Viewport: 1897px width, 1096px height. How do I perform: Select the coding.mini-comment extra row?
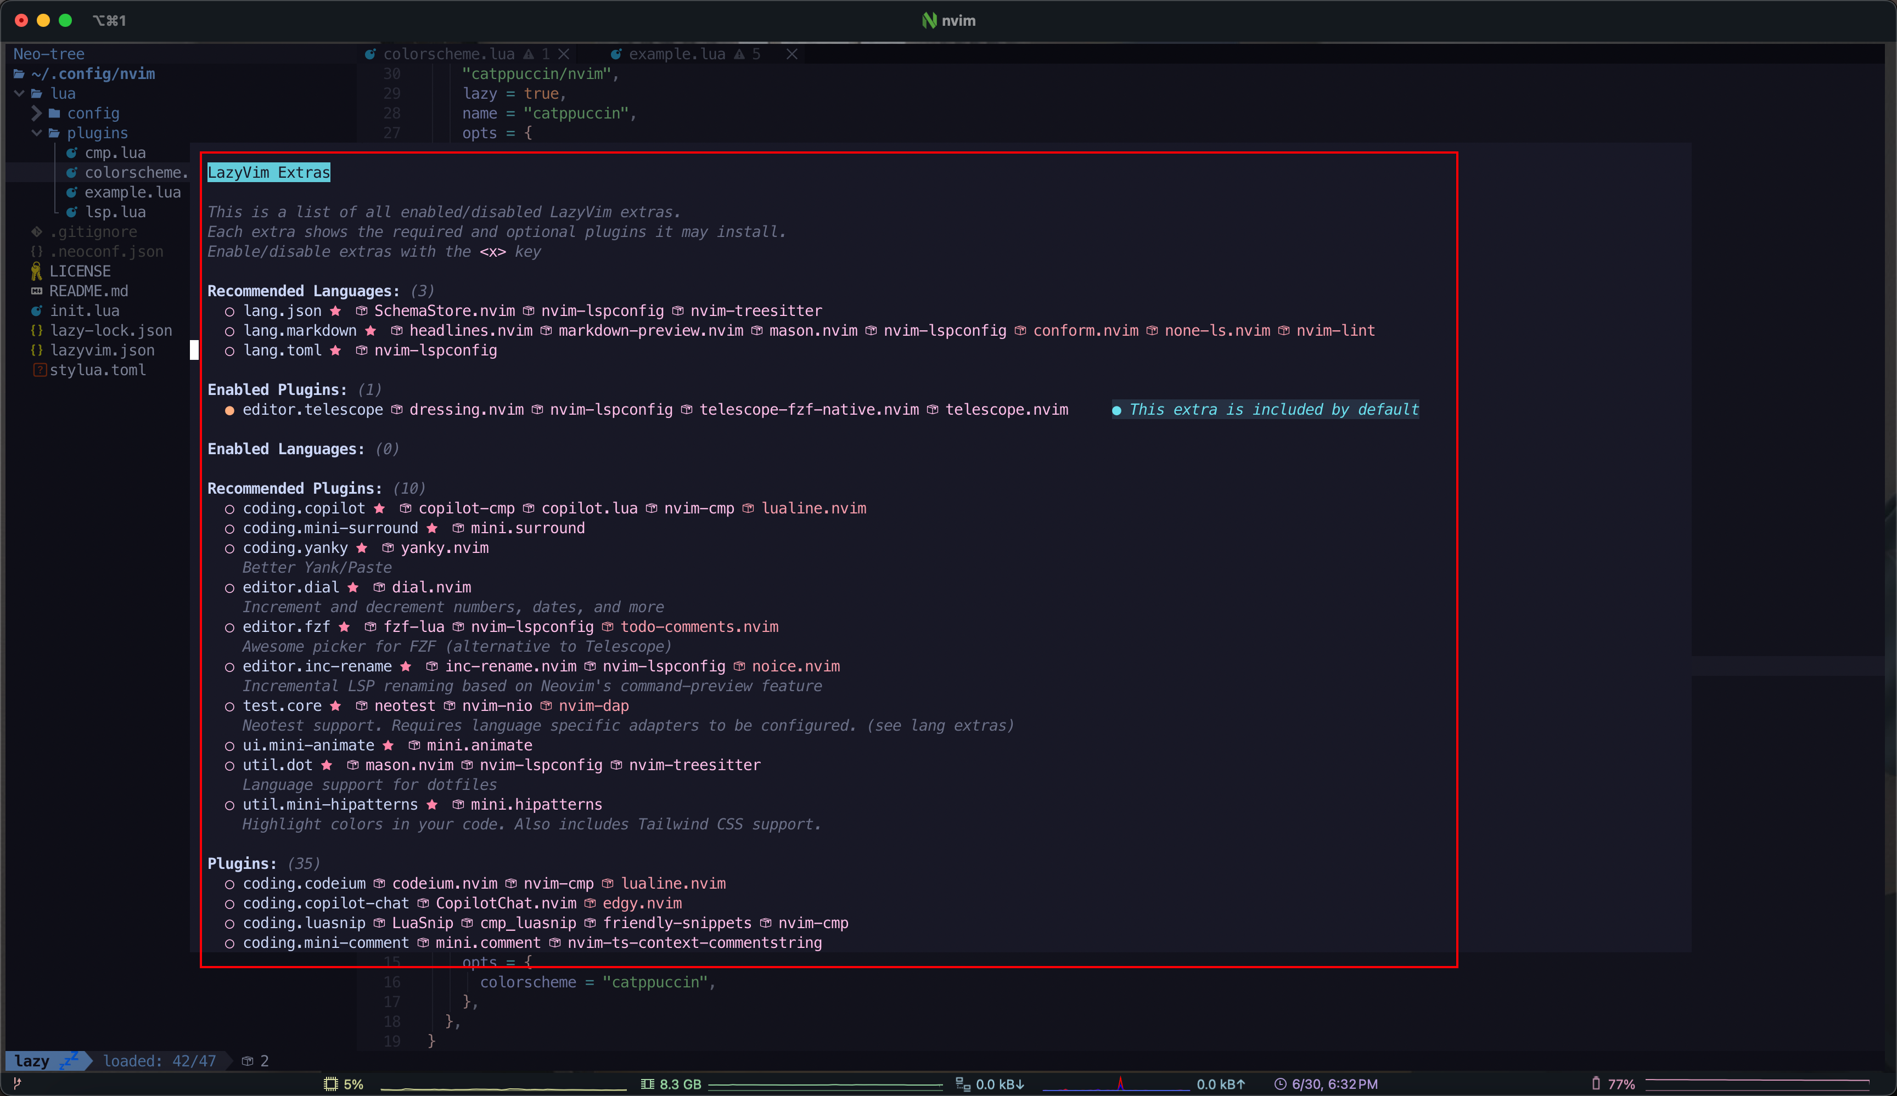coord(523,944)
